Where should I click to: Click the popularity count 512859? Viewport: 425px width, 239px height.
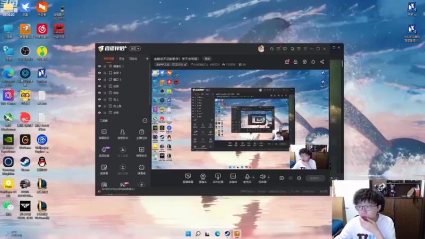point(229,64)
